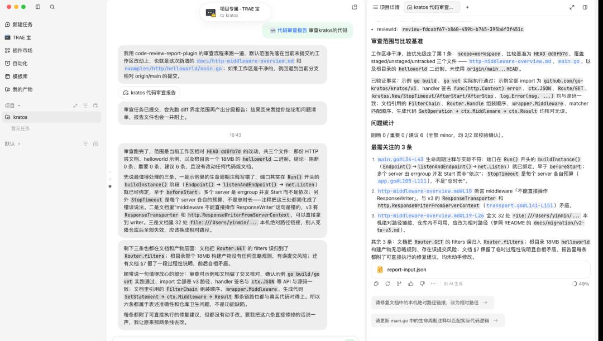Open main.go link in 审查范围 paragraph
This screenshot has height=341, width=603.
[x=568, y=61]
